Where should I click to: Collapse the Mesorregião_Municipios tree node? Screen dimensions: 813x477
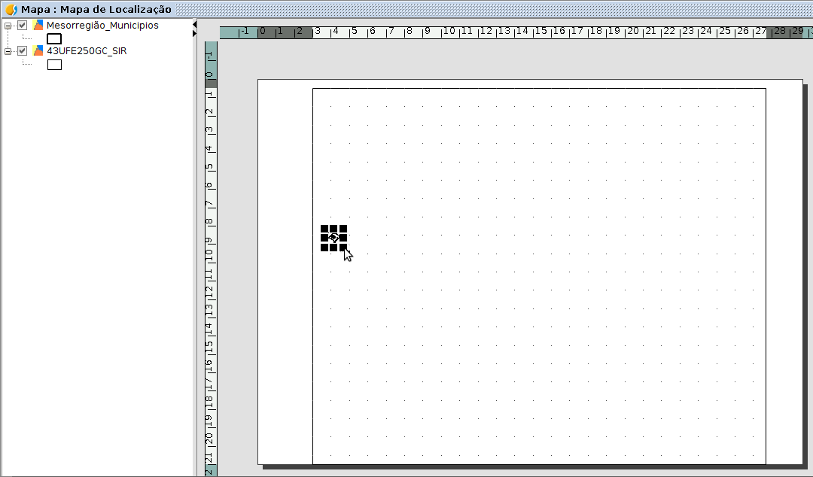pos(8,26)
